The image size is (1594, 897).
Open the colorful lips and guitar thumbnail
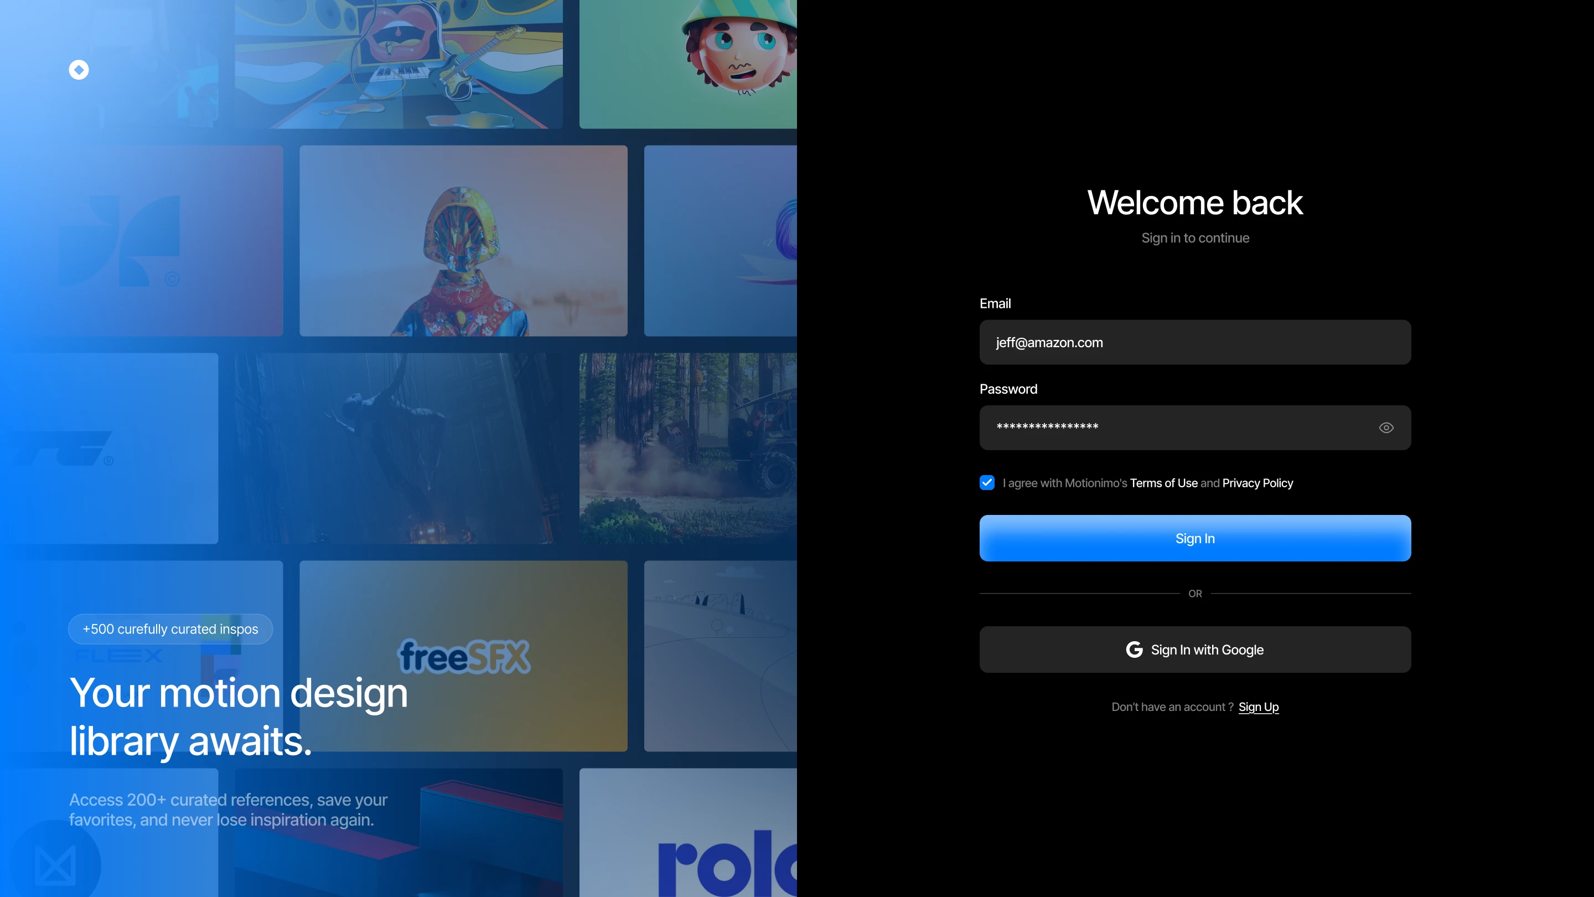(x=398, y=64)
